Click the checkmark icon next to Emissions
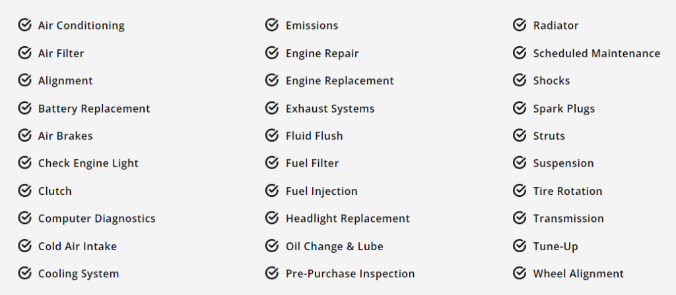The width and height of the screenshot is (676, 295). coord(271,25)
